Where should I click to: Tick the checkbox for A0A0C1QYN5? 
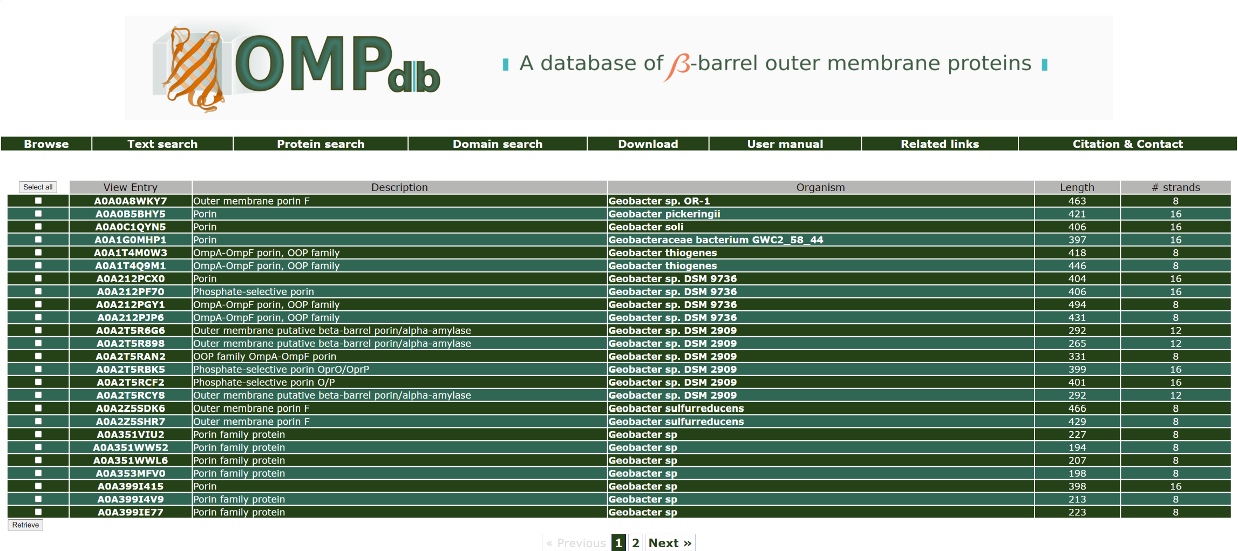pos(38,227)
